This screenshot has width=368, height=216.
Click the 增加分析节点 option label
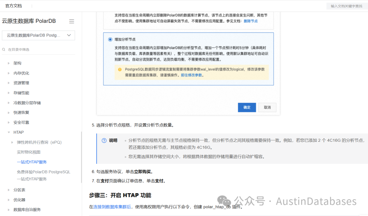[125, 40]
